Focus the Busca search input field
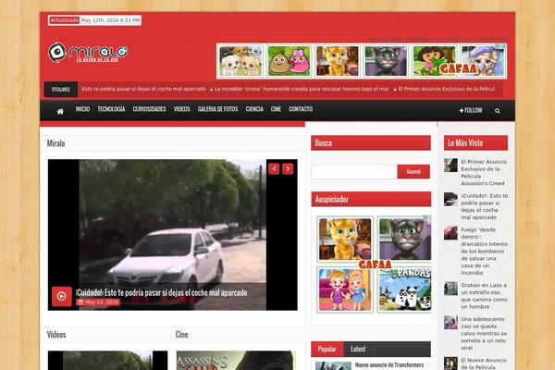The height and width of the screenshot is (370, 555). [x=354, y=172]
